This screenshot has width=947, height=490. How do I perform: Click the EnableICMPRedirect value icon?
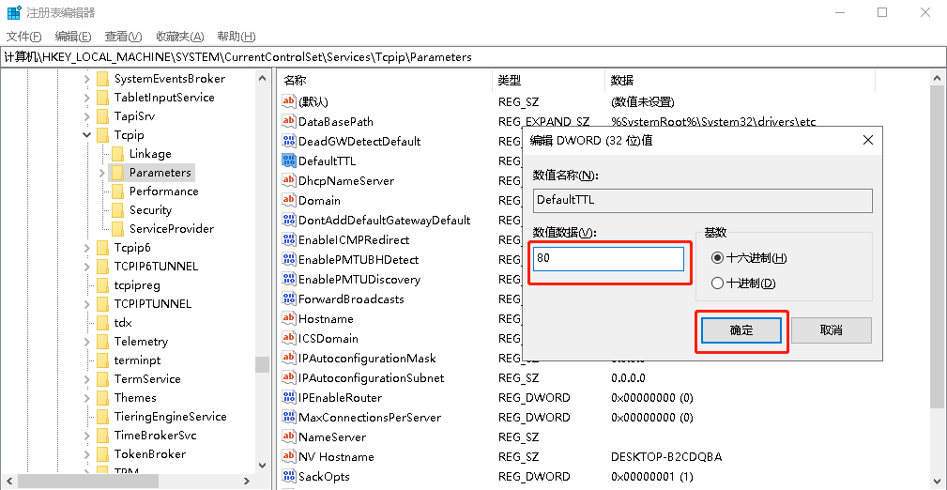coord(289,240)
